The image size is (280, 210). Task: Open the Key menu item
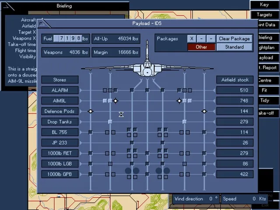coord(264,5)
